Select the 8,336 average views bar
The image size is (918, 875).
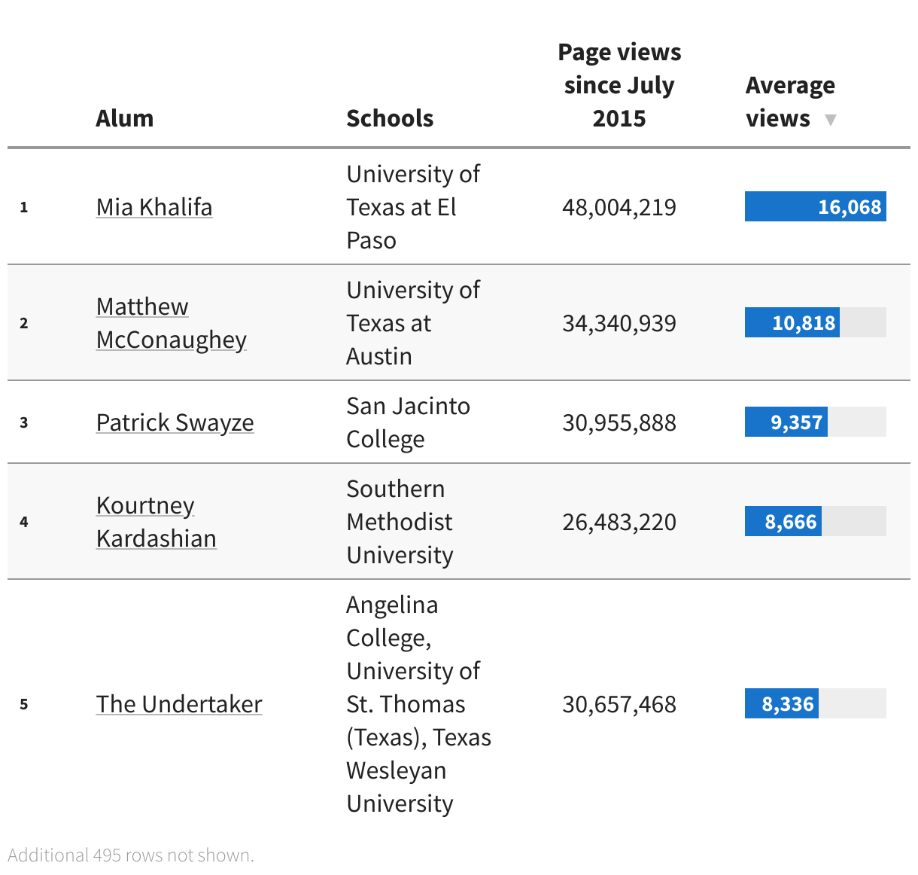click(x=782, y=704)
